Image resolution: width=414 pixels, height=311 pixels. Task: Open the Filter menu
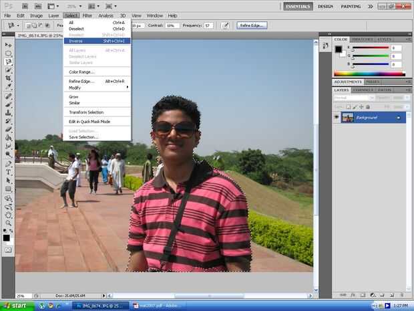[x=87, y=15]
